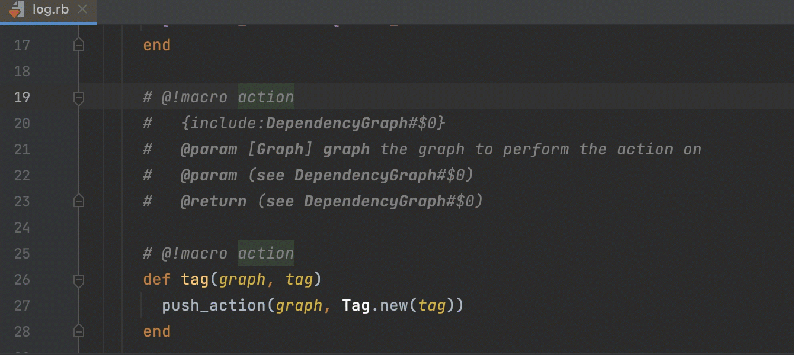Collapse the macro comment block at line 19

point(78,98)
